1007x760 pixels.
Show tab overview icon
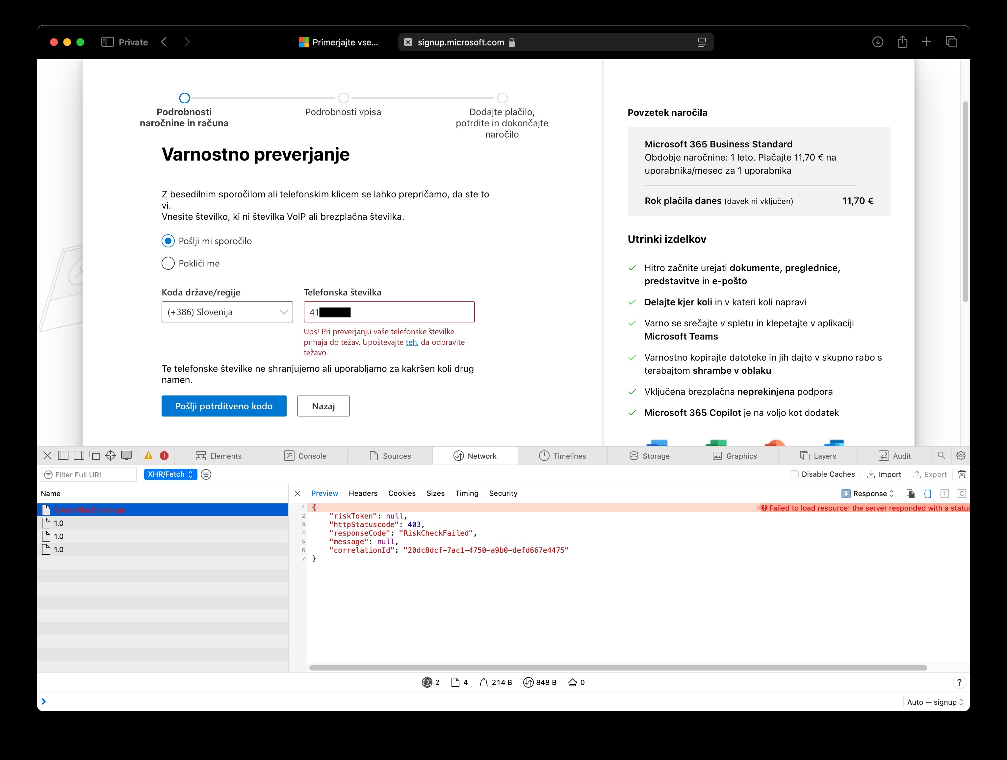tap(951, 42)
